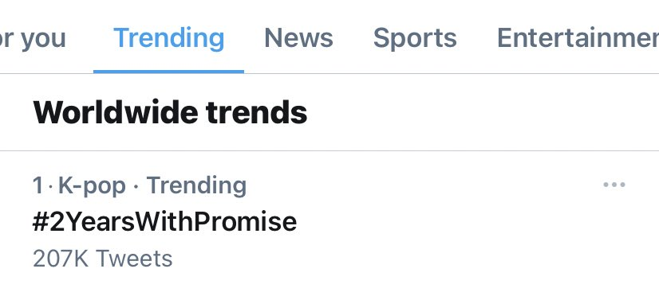Viewport: 659px width, 296px height.
Task: Tap the word Worldwide in the section title
Action: click(116, 112)
